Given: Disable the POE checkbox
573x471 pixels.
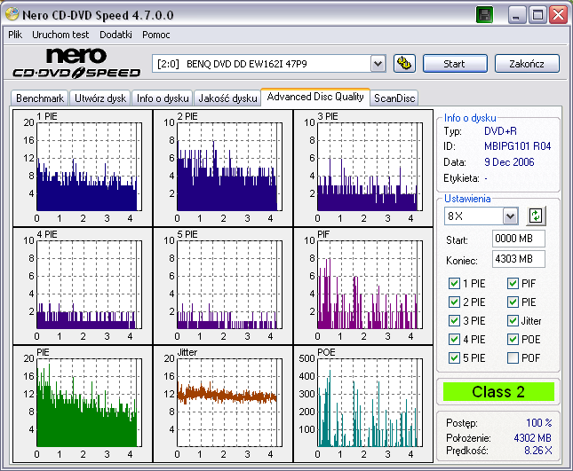Looking at the screenshot, I should pos(513,340).
